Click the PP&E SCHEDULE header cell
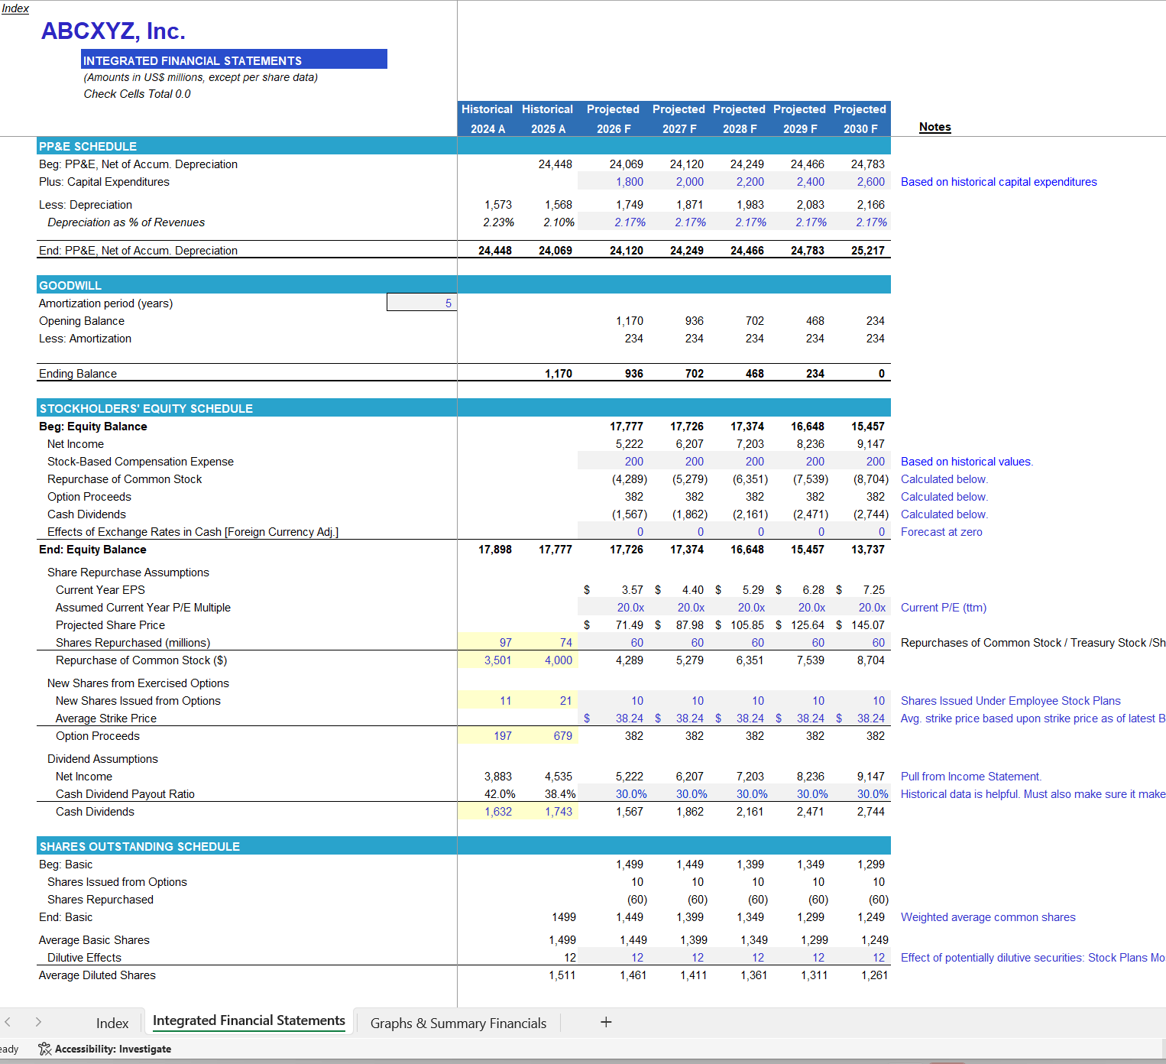 pos(88,146)
